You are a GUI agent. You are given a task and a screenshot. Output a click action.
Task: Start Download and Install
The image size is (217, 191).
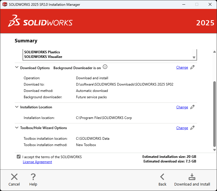click(192, 177)
